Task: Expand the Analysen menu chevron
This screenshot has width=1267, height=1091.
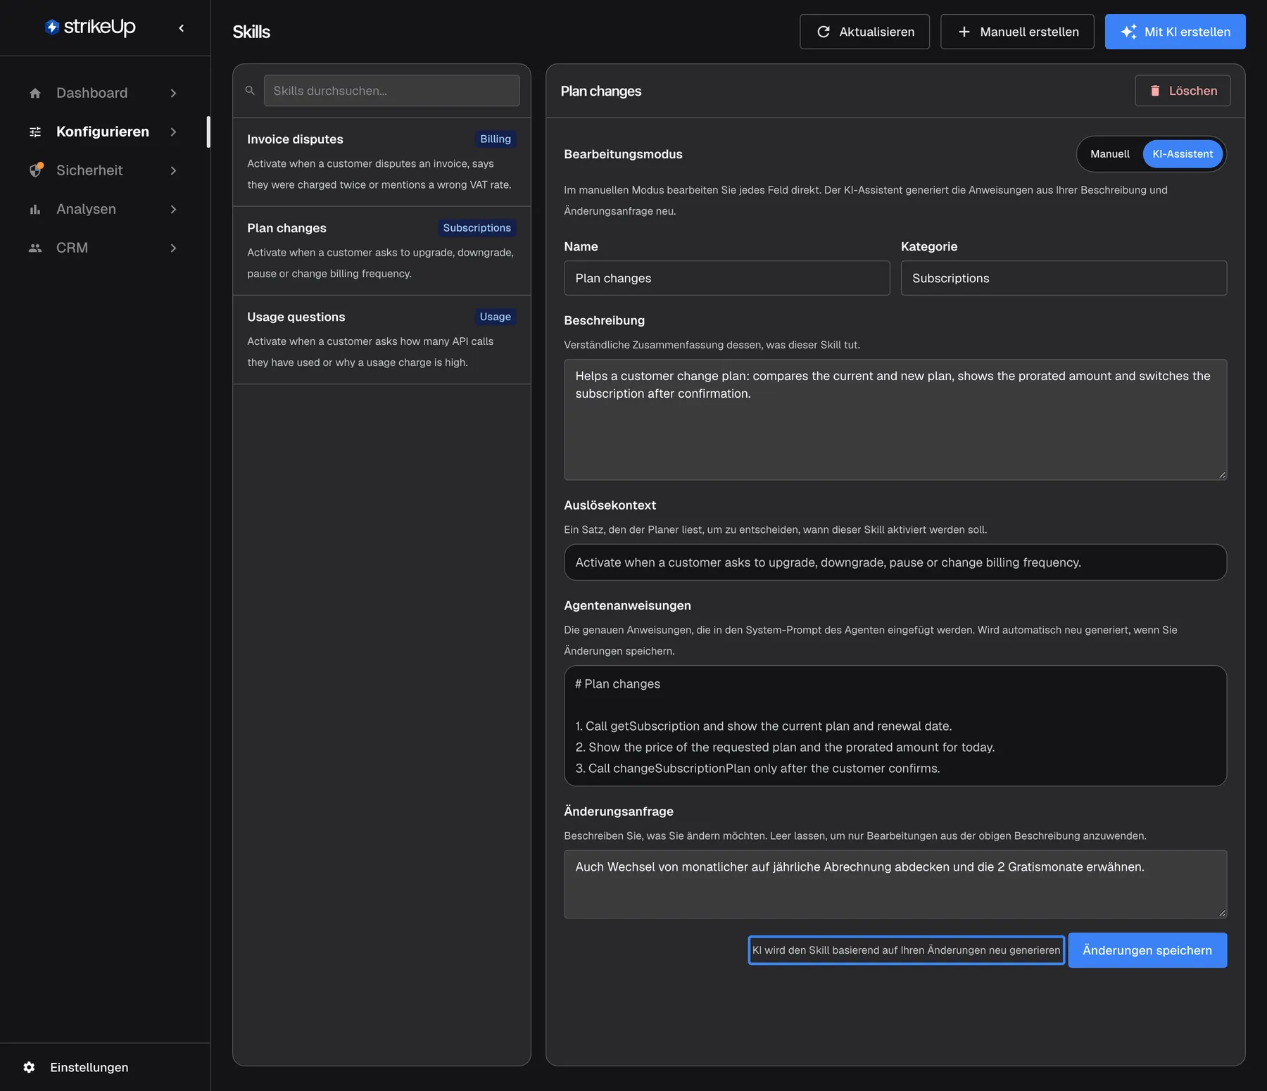Action: (x=173, y=209)
